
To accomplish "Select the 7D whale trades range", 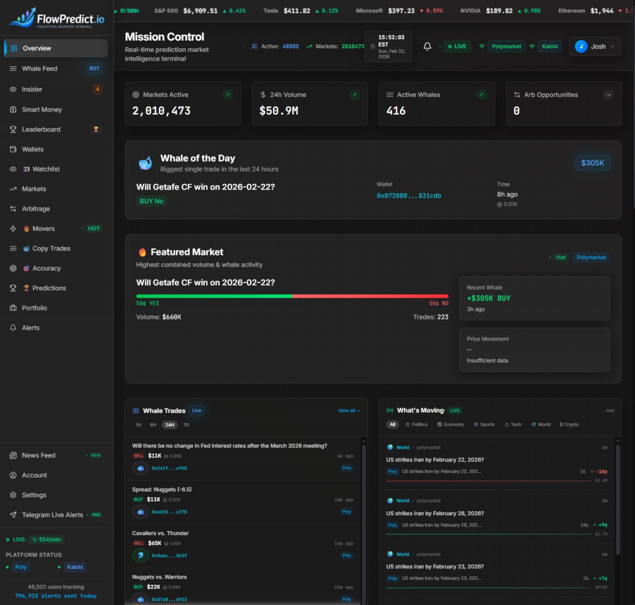I will (x=186, y=425).
